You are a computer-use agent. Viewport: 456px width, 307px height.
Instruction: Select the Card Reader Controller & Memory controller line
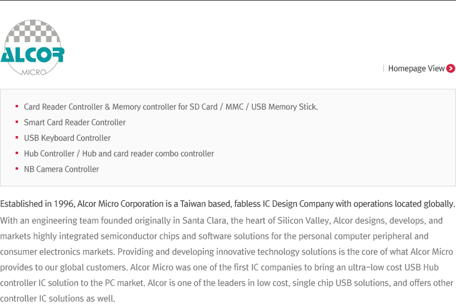(x=171, y=107)
